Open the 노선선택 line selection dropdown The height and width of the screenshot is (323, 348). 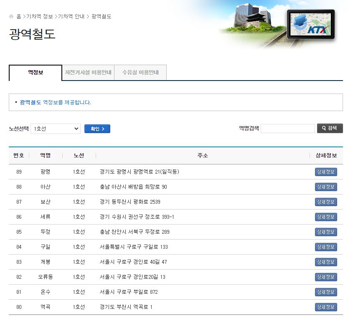[x=56, y=129]
